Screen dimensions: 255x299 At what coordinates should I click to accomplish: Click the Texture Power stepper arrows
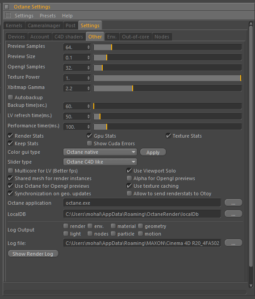pos(88,78)
